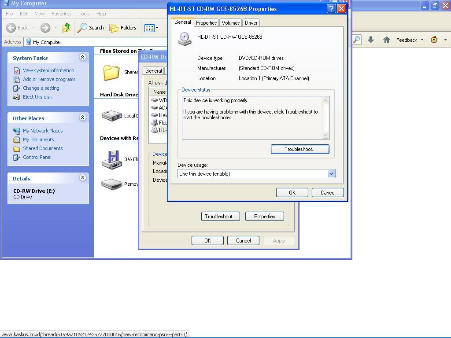This screenshot has width=451, height=338.
Task: Click the Shared Documents sidebar folder icon
Action: tap(17, 149)
